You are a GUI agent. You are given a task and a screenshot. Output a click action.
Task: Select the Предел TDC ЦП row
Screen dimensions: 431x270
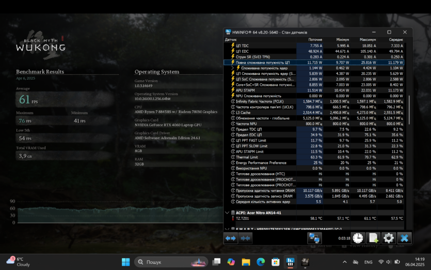[x=314, y=129]
